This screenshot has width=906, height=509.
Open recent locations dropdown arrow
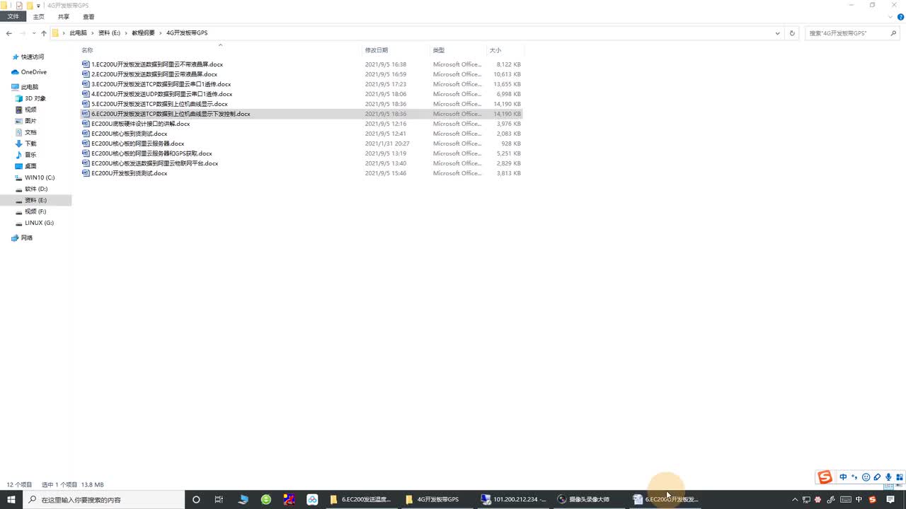point(34,33)
